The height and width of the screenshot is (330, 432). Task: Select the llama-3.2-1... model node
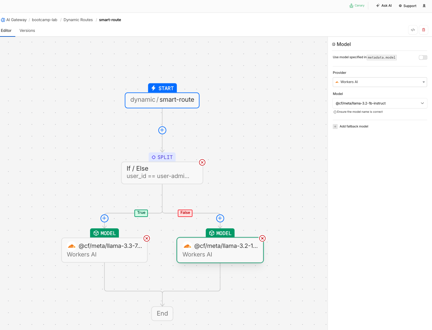(x=220, y=250)
